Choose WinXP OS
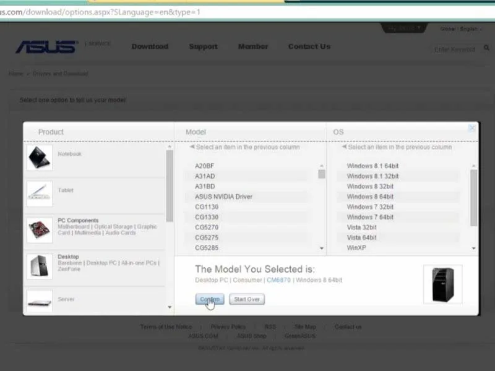This screenshot has height=371, width=495. 356,248
